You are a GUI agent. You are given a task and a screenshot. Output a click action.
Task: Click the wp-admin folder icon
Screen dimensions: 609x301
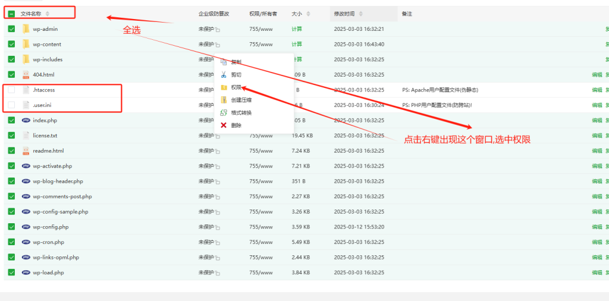tap(26, 29)
